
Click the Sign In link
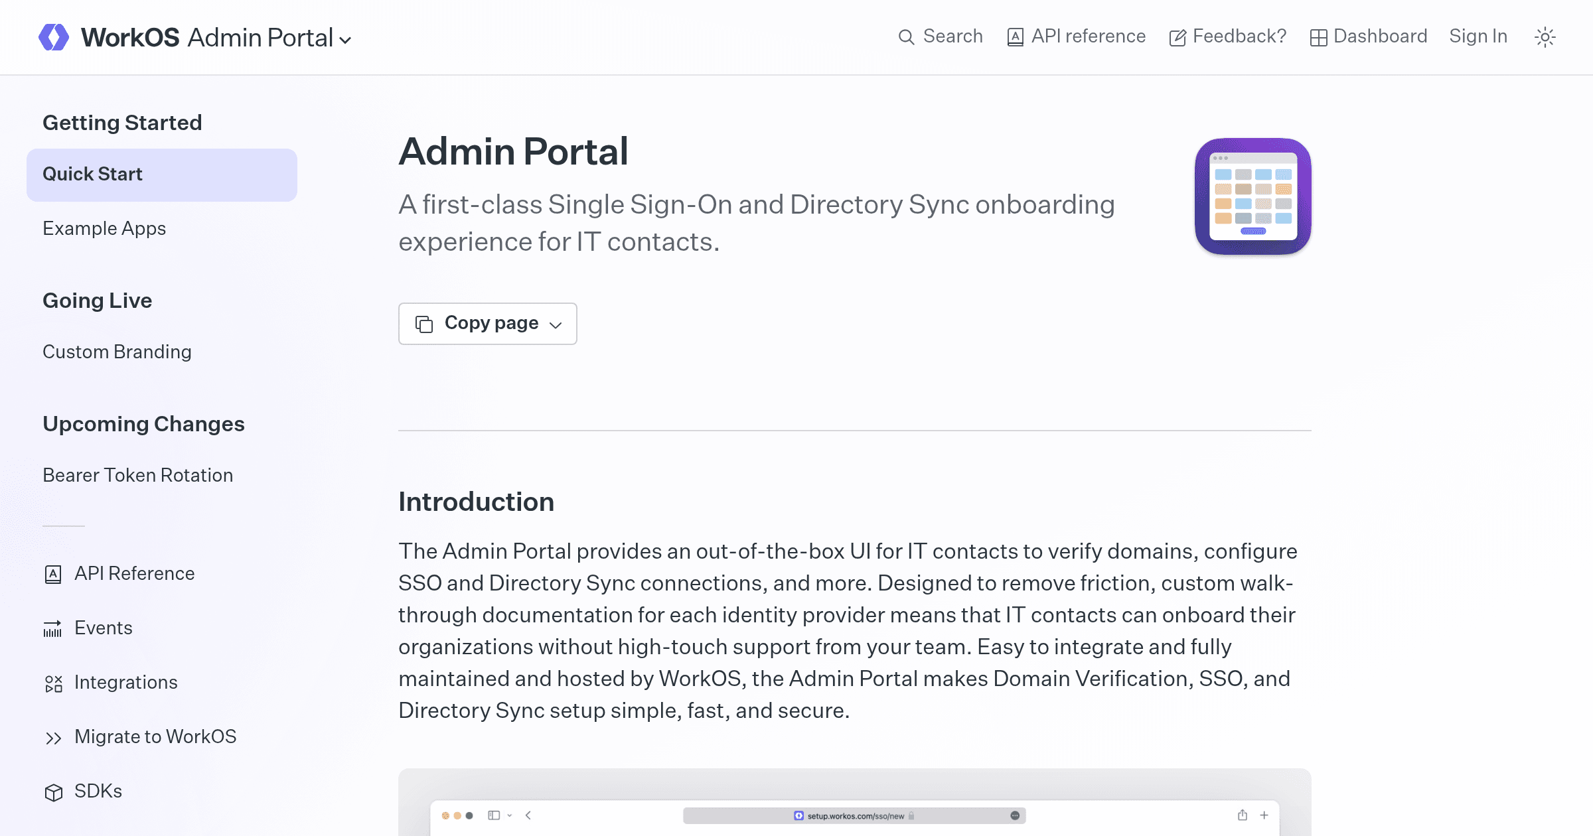click(1478, 36)
